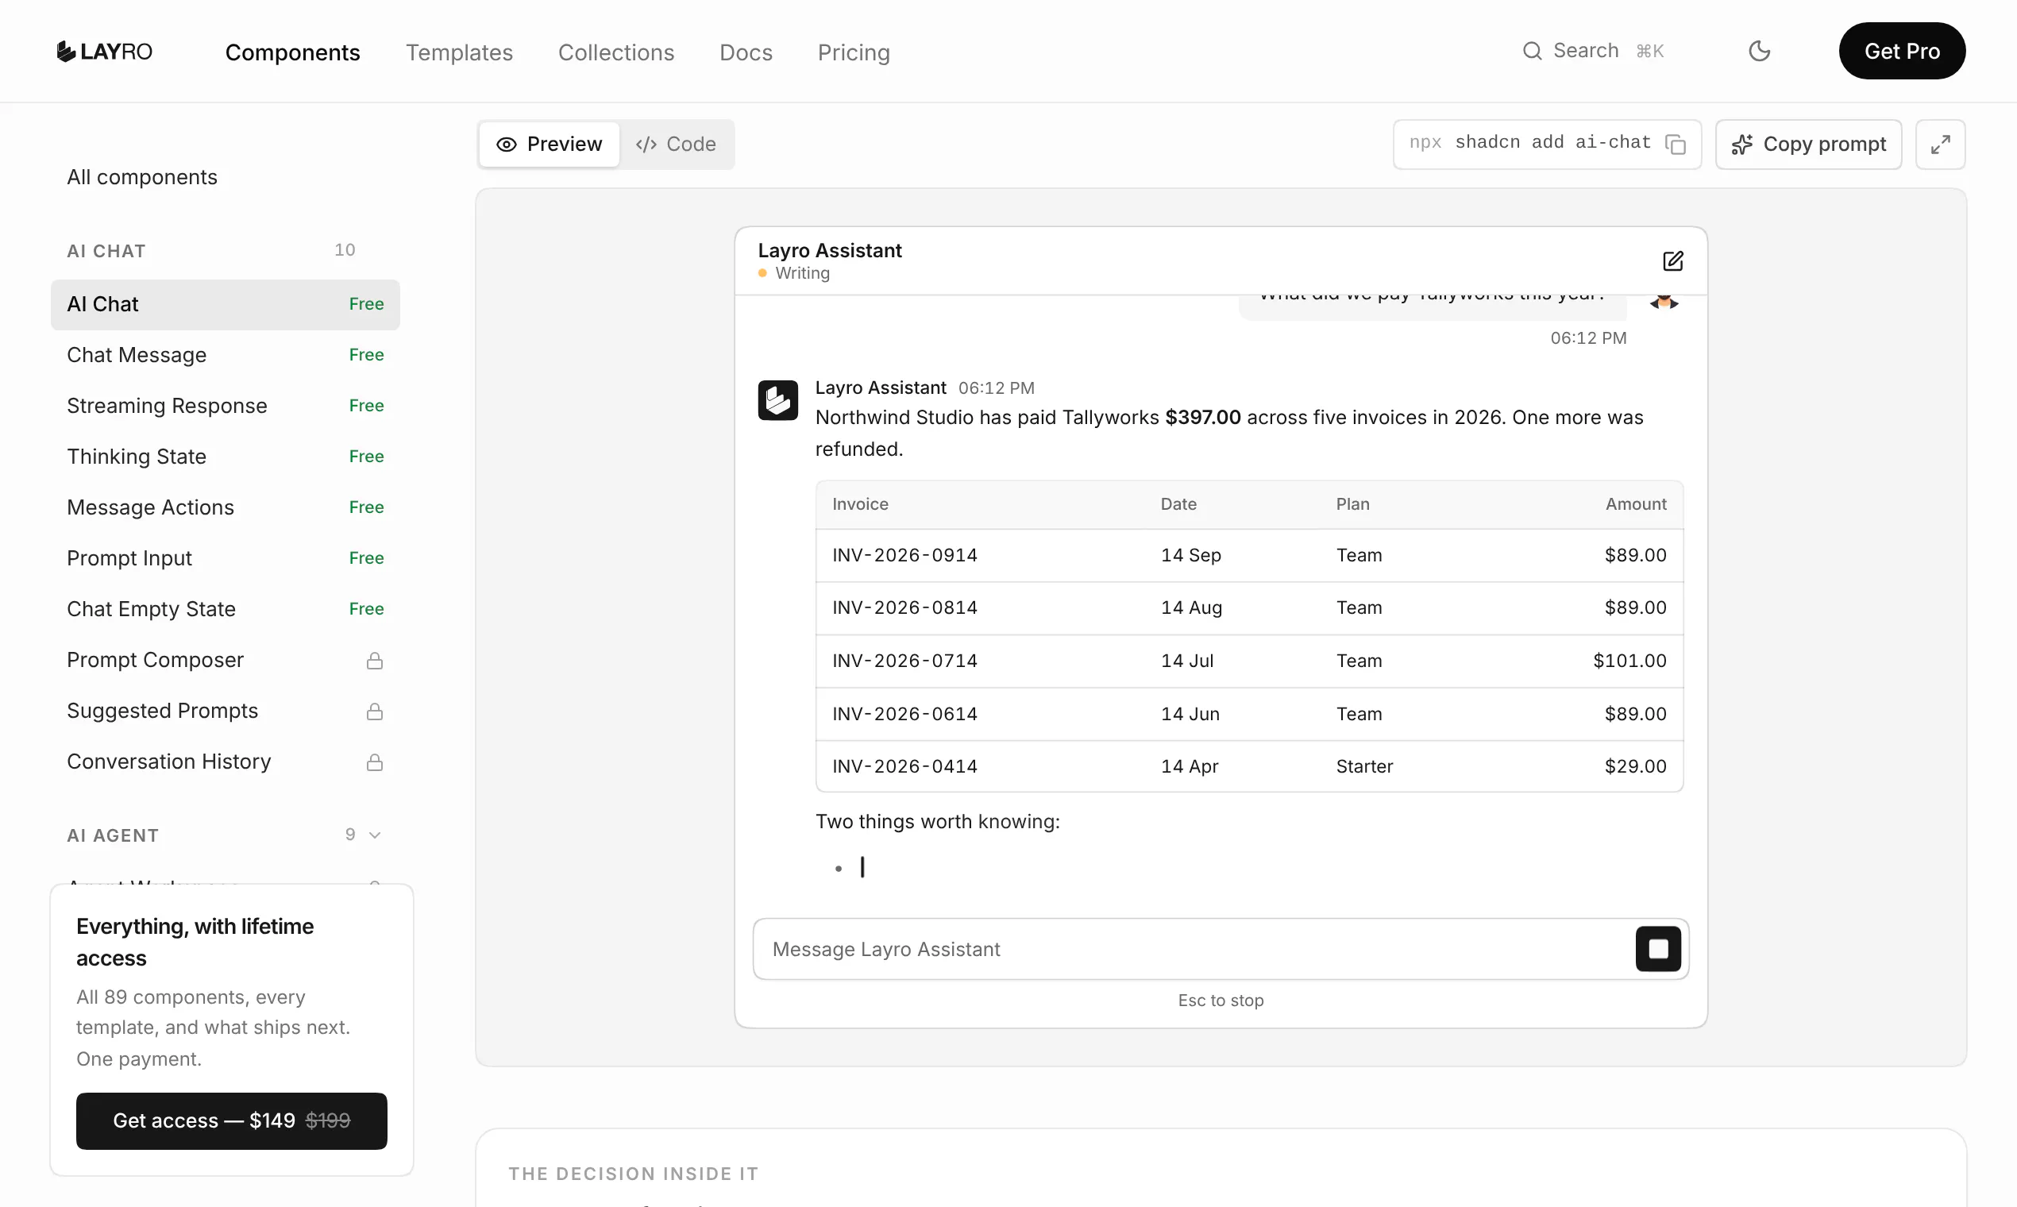Click the Starter plan cell
Viewport: 2017px width, 1207px height.
pos(1364,766)
